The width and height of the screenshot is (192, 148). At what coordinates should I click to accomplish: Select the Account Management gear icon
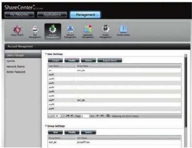53,32
